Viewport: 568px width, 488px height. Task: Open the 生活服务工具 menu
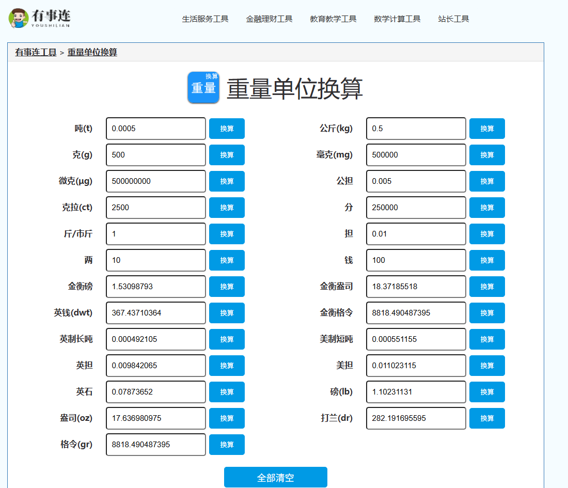point(205,19)
